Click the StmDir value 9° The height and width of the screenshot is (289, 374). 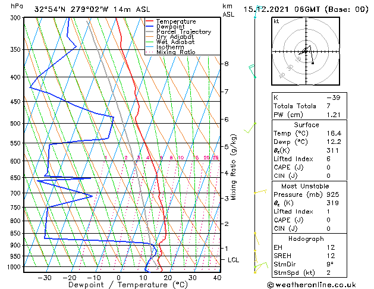[x=330, y=264]
